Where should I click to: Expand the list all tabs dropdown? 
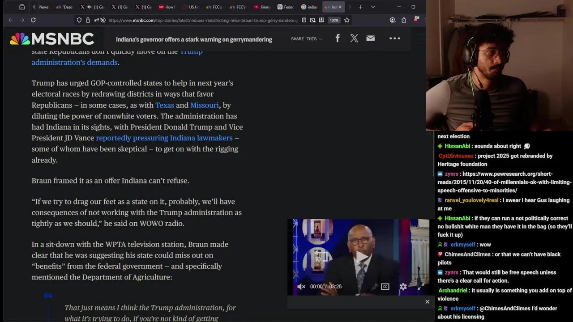[373, 7]
